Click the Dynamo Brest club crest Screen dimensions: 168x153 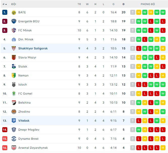(x=14, y=139)
